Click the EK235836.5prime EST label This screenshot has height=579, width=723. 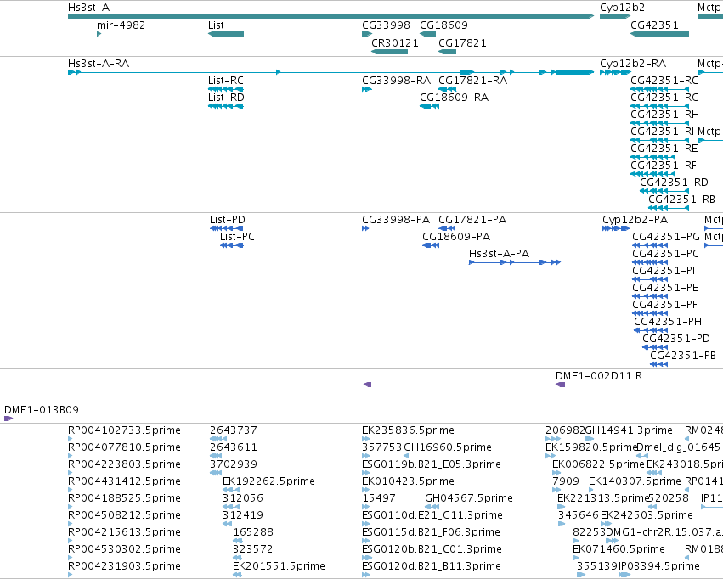click(408, 430)
